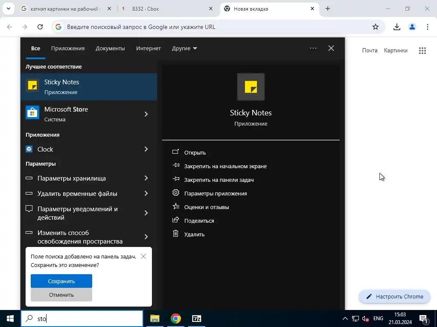Expand Параметры уведомлений и действий chevron
This screenshot has height=327, width=437.
tap(146, 213)
